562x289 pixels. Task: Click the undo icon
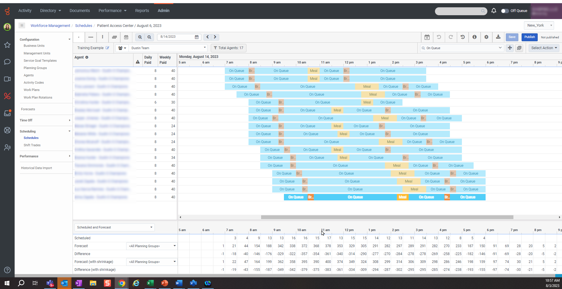pos(439,37)
